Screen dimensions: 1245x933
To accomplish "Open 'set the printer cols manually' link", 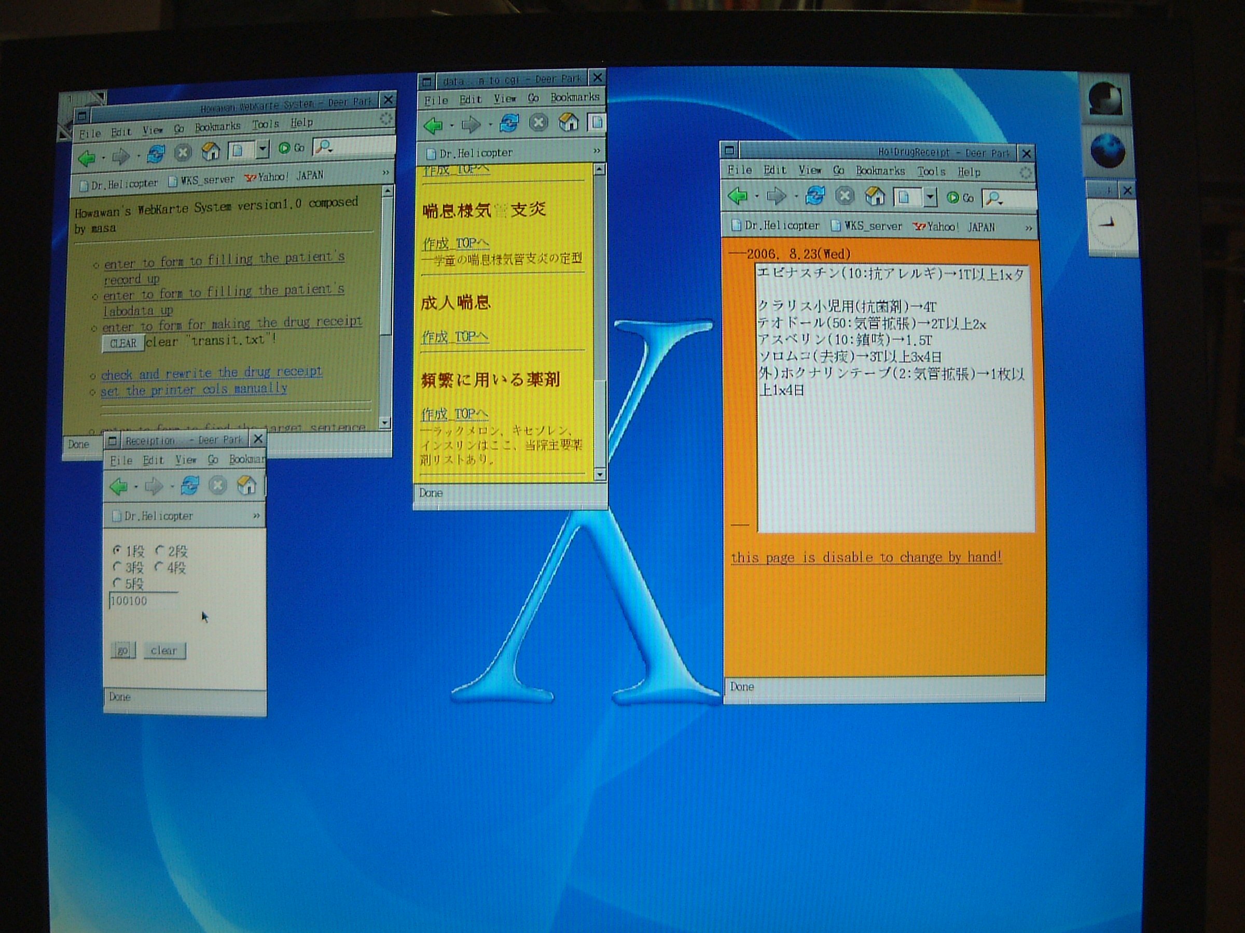I will click(194, 389).
